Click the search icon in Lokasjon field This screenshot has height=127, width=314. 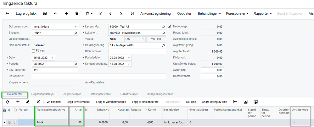point(164,33)
